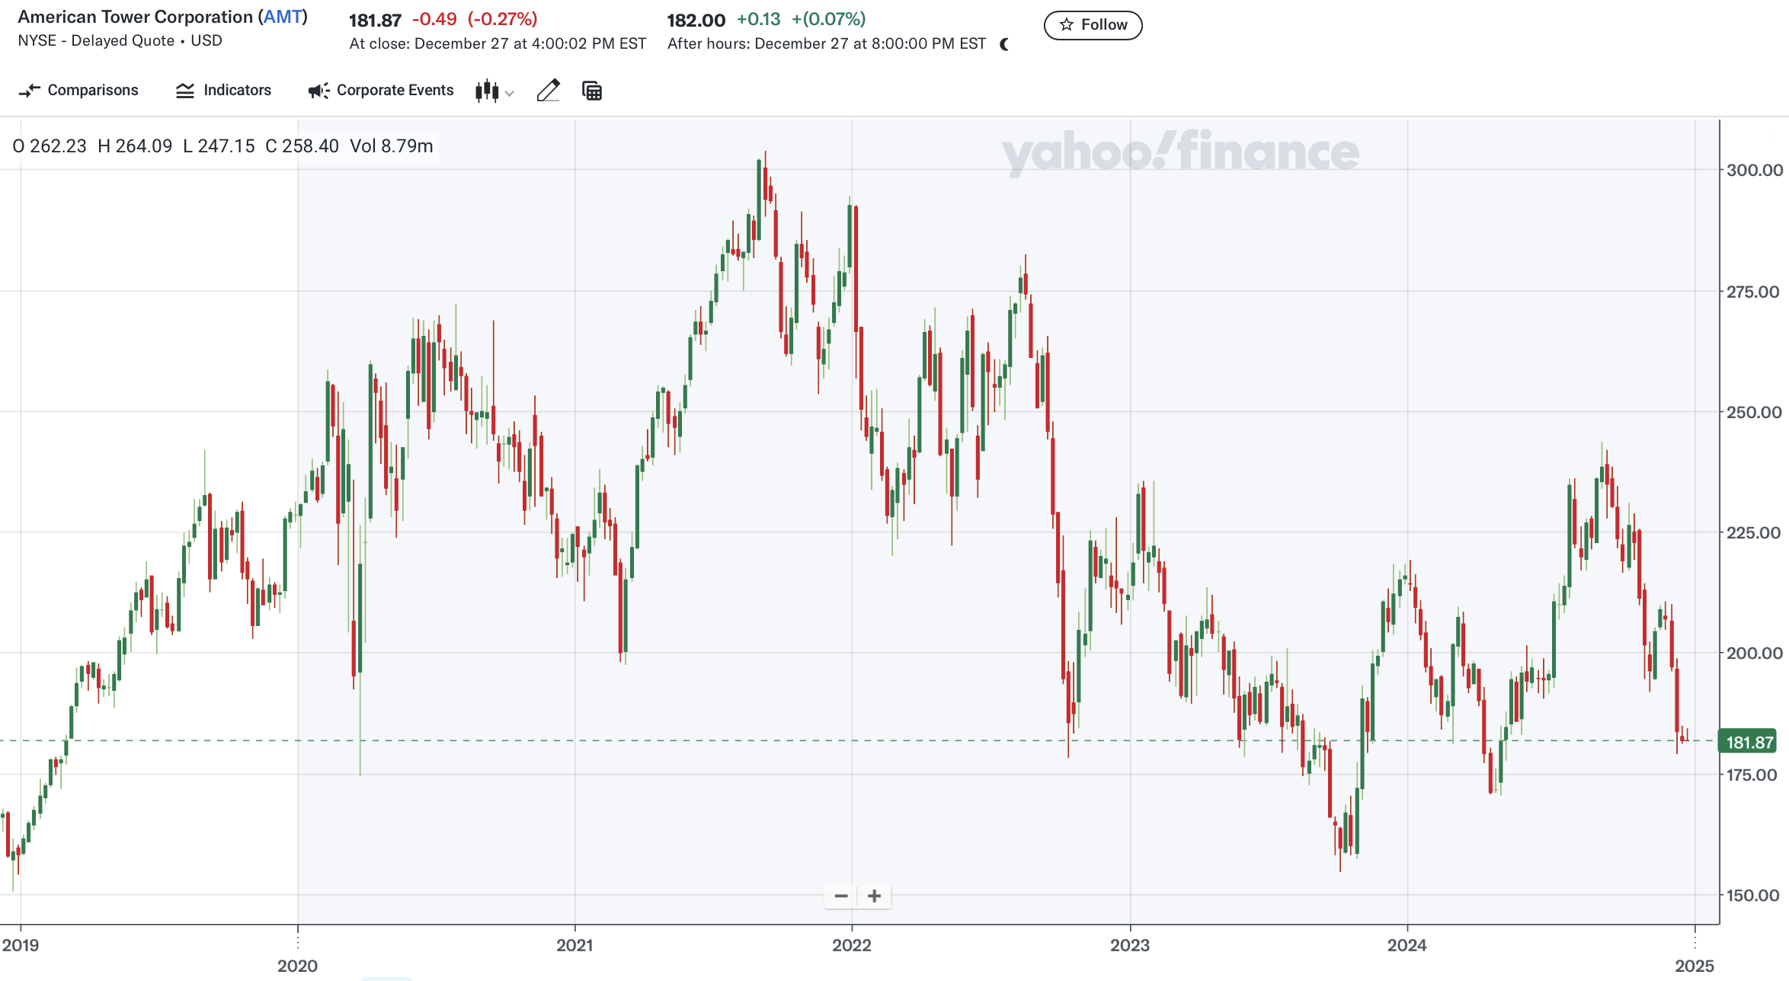Click the Yahoo Finance watermark logo
1789x981 pixels.
(x=1179, y=152)
